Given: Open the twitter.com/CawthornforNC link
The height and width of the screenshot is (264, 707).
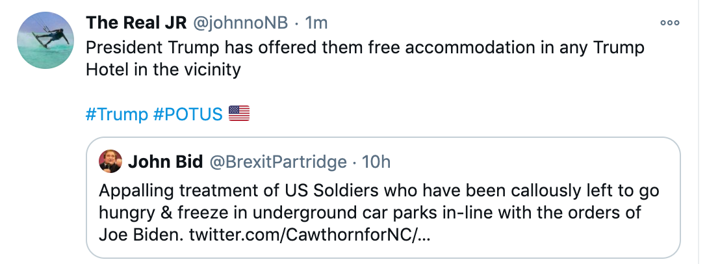Looking at the screenshot, I should pyautogui.click(x=310, y=234).
